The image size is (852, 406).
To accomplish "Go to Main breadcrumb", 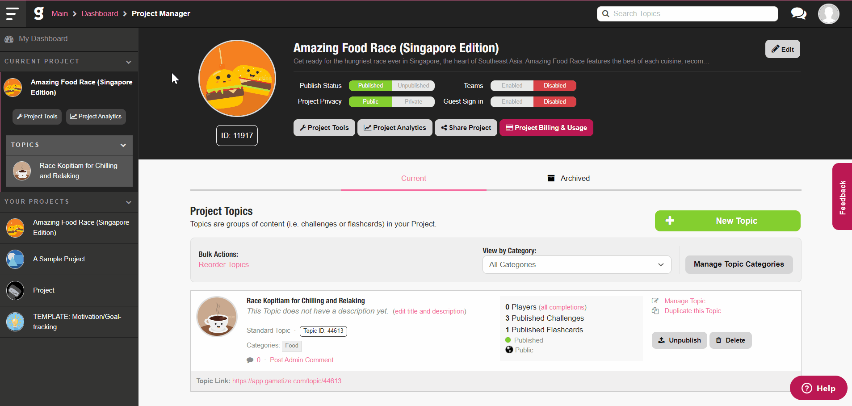I will (x=60, y=13).
